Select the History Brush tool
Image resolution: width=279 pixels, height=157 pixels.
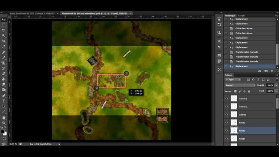(x=3, y=68)
